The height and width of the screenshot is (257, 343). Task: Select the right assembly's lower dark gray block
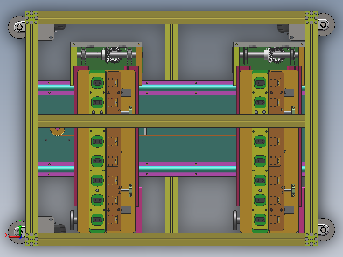click(289, 210)
